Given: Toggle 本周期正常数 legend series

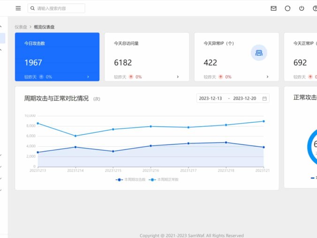Looking at the screenshot, I should coord(164,179).
